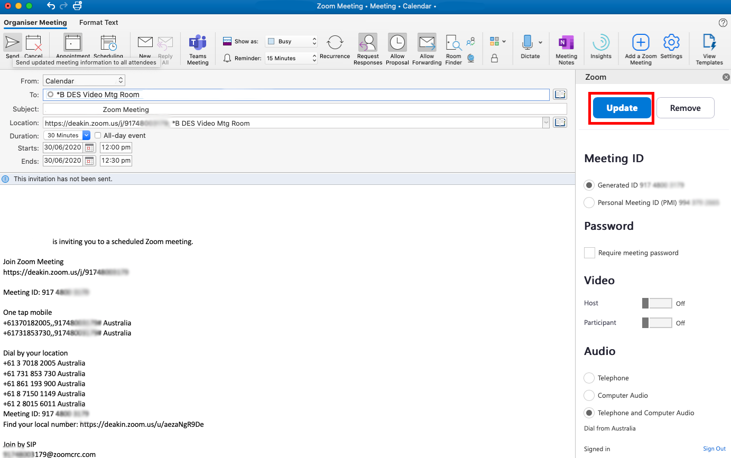The width and height of the screenshot is (731, 458).
Task: Start Dictate microphone
Action: coord(528,43)
